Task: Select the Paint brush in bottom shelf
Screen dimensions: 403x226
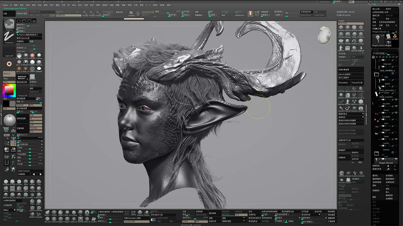Action: (87, 213)
